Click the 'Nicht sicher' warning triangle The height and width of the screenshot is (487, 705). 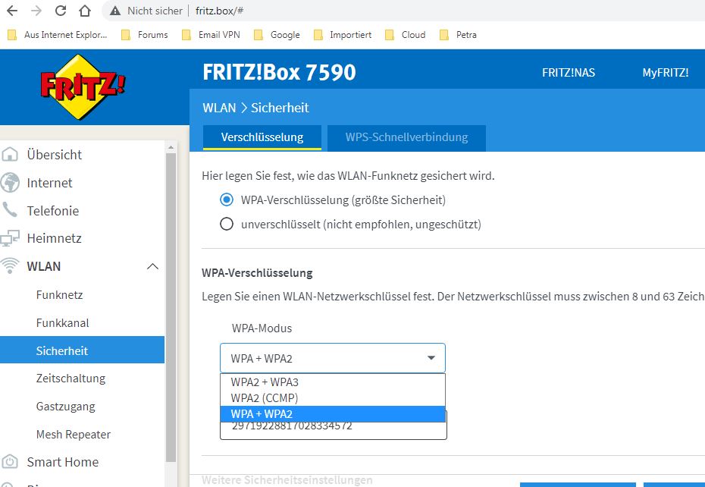coord(115,11)
